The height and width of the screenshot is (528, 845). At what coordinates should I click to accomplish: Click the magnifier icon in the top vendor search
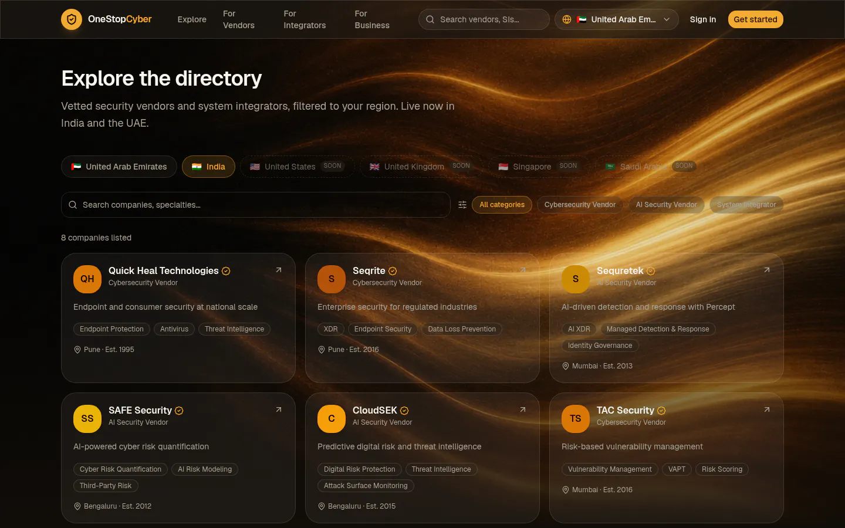430,19
